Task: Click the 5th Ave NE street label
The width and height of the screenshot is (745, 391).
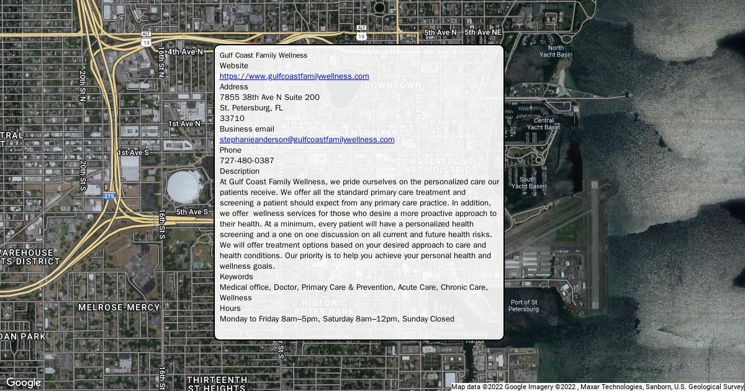Action: 483,32
